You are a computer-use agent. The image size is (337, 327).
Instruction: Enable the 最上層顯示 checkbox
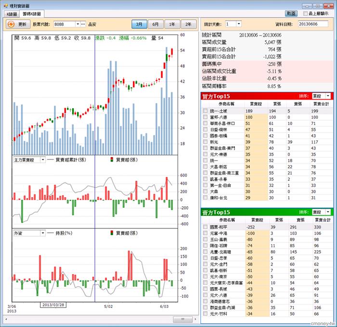[305, 13]
